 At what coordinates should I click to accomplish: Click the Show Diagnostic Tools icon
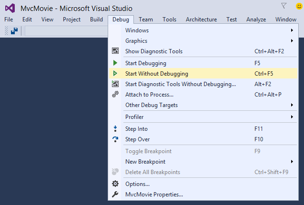(115, 51)
